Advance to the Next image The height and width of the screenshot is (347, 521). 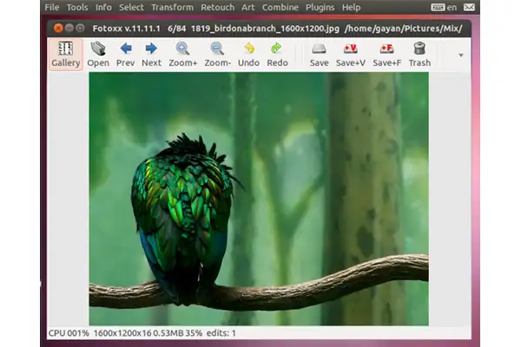click(x=151, y=54)
